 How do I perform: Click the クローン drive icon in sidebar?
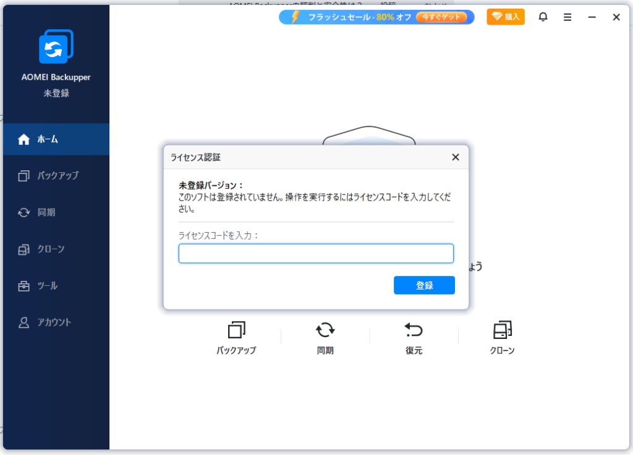[x=24, y=249]
